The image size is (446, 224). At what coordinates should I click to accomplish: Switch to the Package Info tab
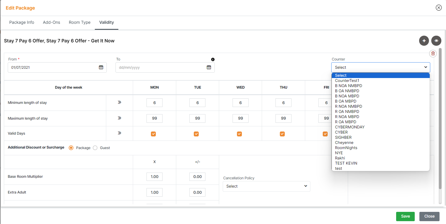pos(22,22)
